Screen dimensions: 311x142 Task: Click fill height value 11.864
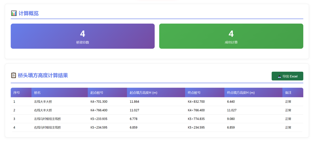coord(134,102)
